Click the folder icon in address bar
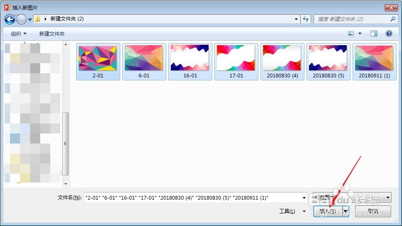This screenshot has height=226, width=402. pos(37,19)
